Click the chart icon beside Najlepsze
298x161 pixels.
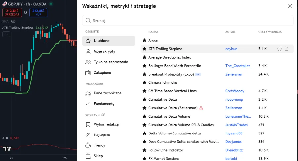88,135
